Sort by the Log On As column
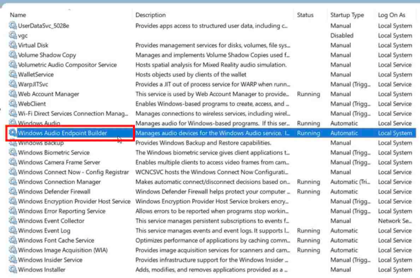Viewport: 420px width, 278px height. point(391,15)
